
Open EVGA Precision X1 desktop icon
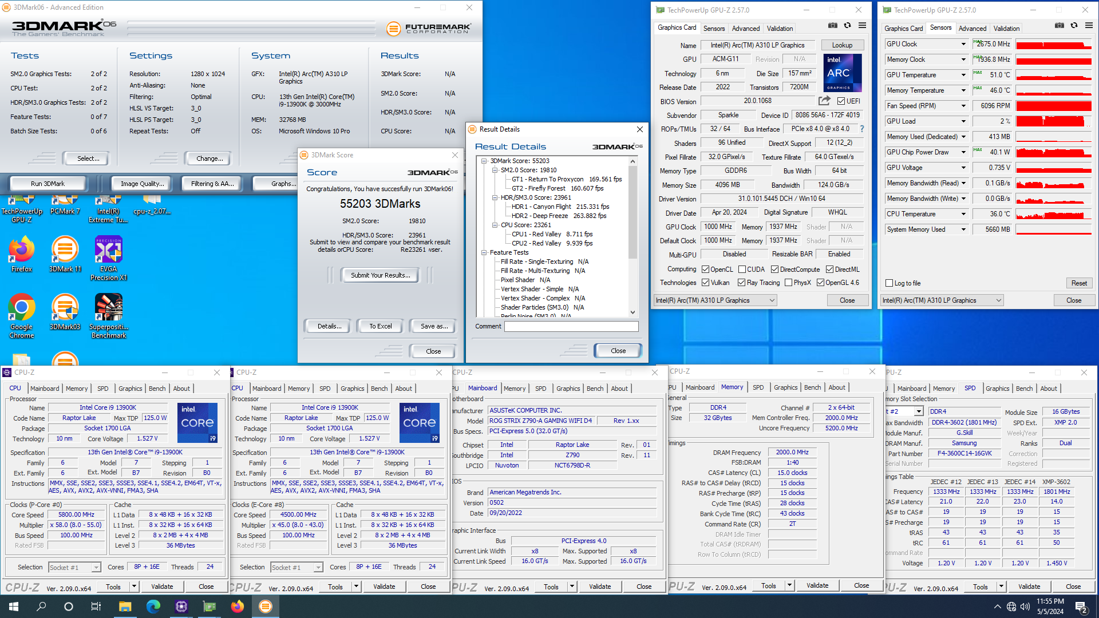point(109,259)
